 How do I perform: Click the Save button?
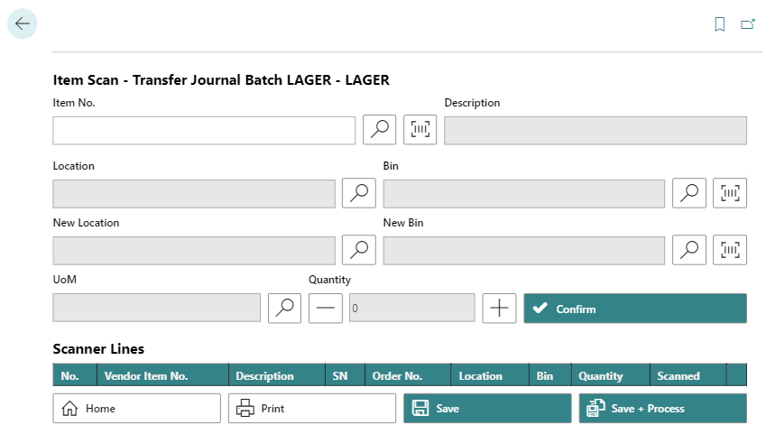click(x=487, y=408)
